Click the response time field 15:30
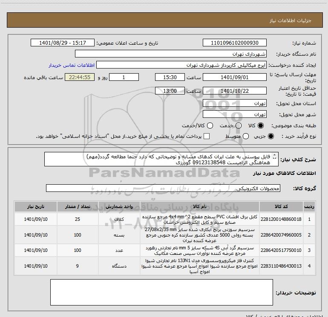Viewport: 328px width, 317px height. (170, 77)
